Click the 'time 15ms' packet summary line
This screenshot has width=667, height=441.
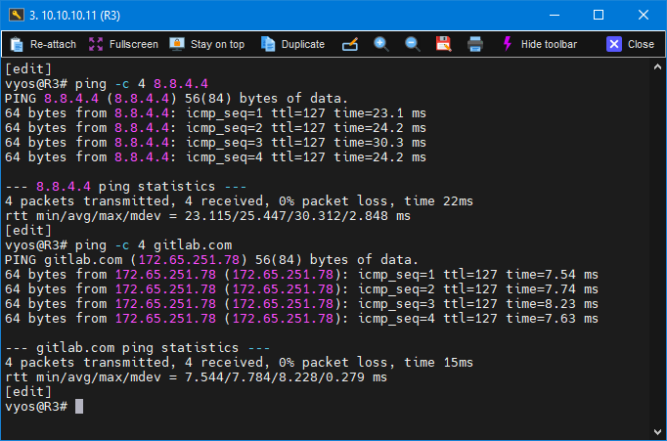point(239,363)
